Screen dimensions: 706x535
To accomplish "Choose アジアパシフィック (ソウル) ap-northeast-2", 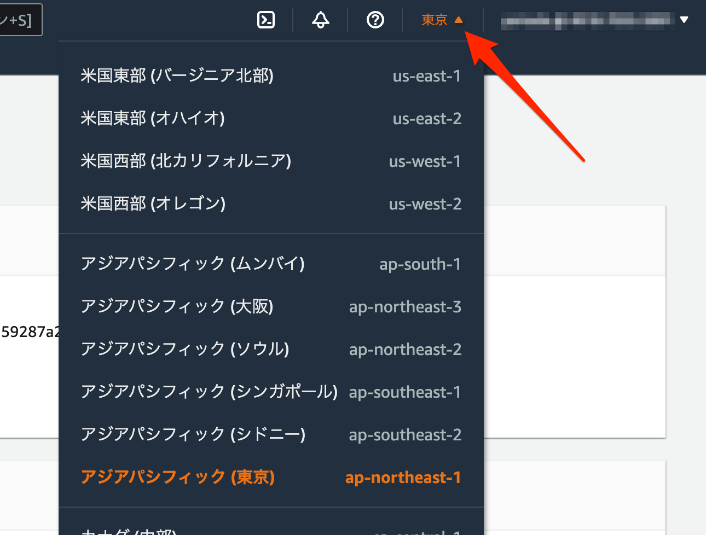I will pos(271,349).
